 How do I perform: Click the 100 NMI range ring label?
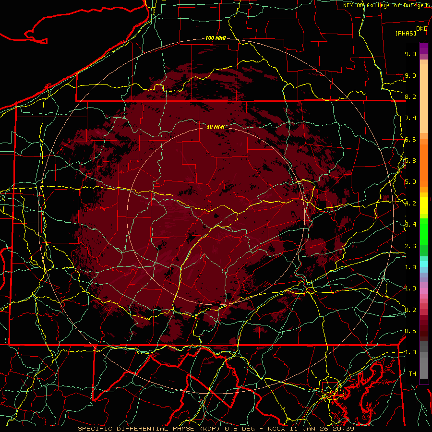point(216,38)
